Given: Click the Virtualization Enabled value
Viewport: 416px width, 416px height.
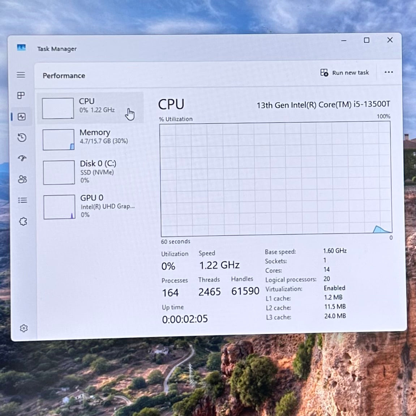Looking at the screenshot, I should point(335,288).
